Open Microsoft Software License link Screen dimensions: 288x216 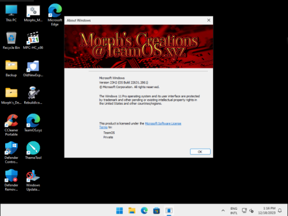163,123
